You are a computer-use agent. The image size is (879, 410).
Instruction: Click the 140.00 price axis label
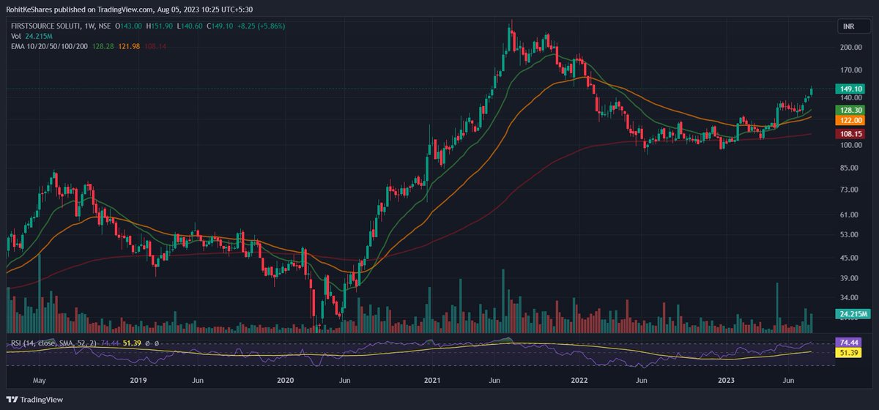[x=851, y=98]
